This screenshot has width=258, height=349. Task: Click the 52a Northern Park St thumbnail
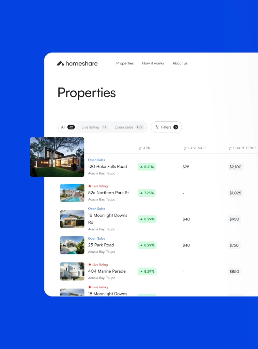72,193
